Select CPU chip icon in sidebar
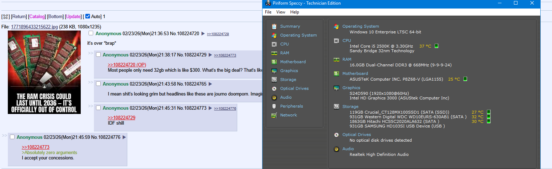Viewport: 552px width, 169px height. click(x=274, y=44)
